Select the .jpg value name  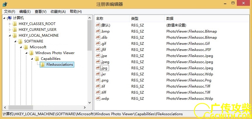click(x=105, y=68)
